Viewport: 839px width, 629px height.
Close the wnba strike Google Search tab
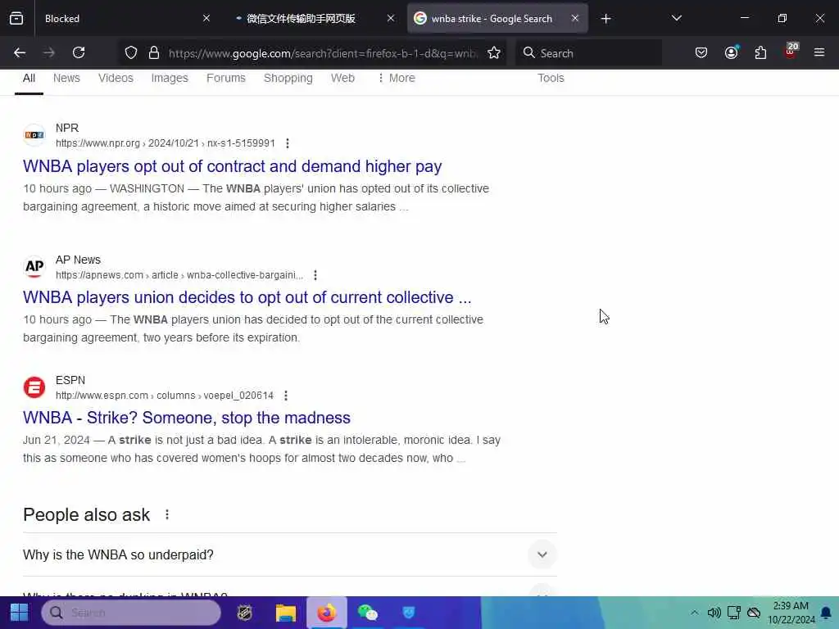point(575,18)
